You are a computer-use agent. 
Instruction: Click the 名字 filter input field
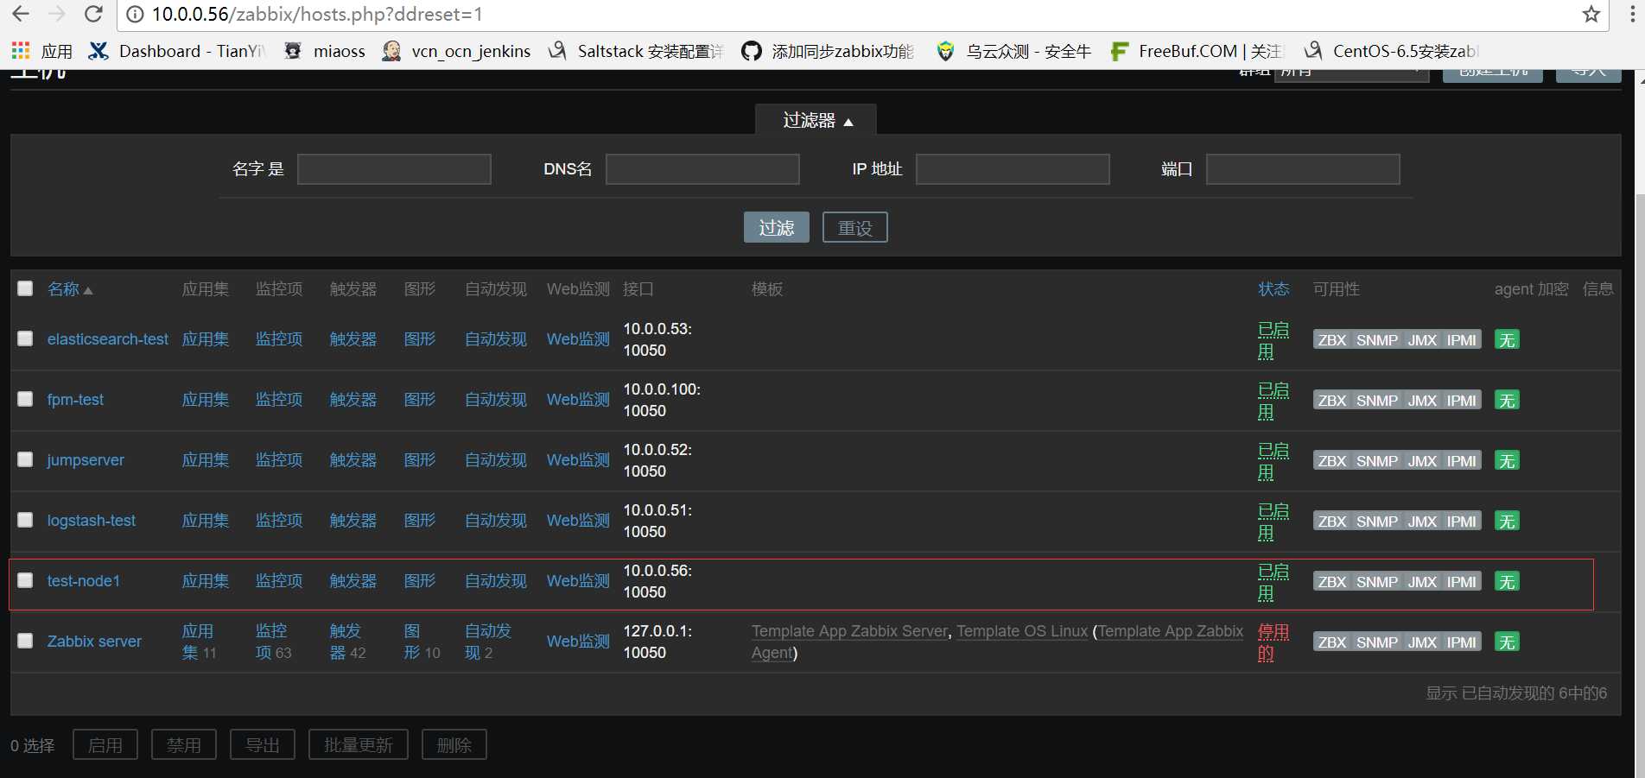(x=394, y=169)
